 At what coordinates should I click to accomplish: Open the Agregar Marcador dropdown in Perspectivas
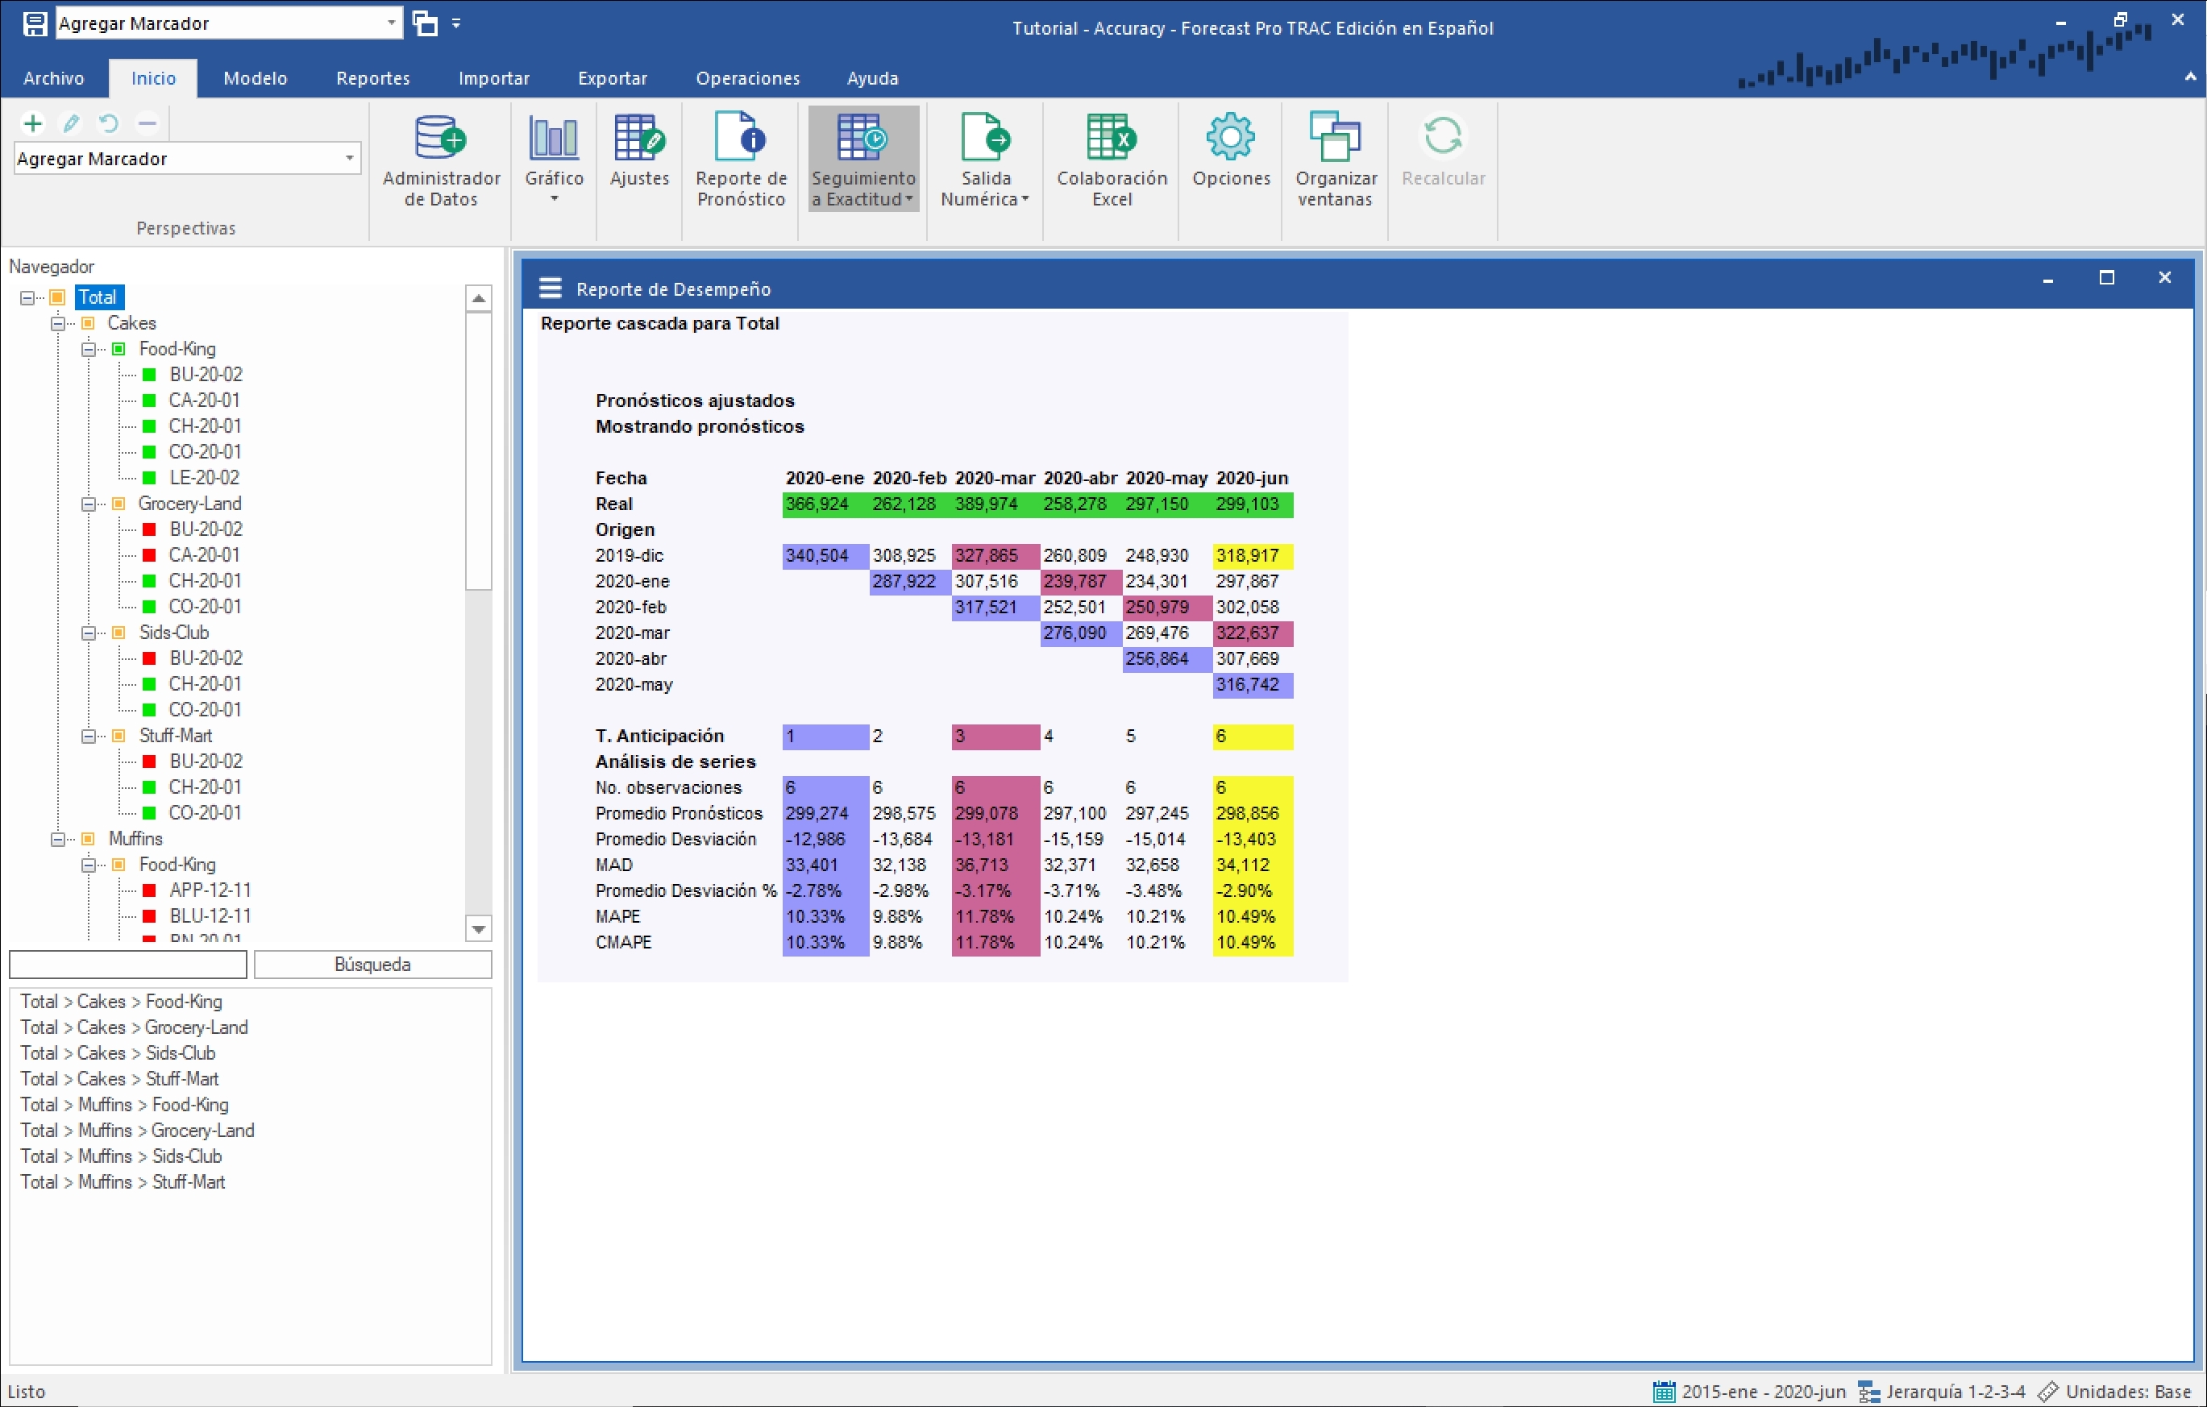(x=349, y=159)
